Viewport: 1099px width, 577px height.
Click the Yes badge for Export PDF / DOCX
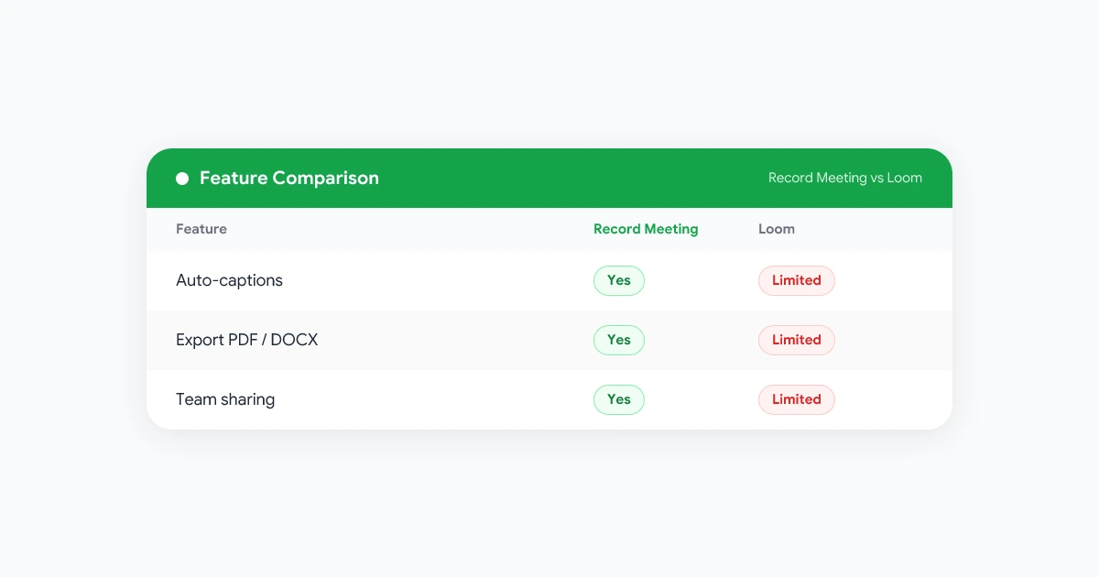coord(619,340)
